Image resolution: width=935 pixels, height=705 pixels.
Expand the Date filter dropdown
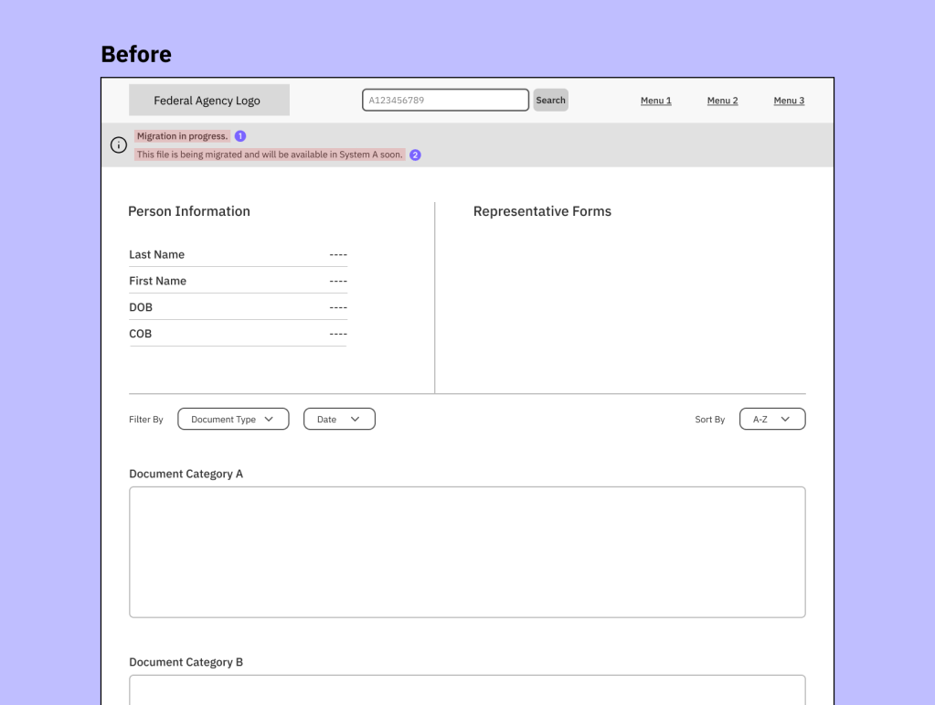tap(339, 420)
